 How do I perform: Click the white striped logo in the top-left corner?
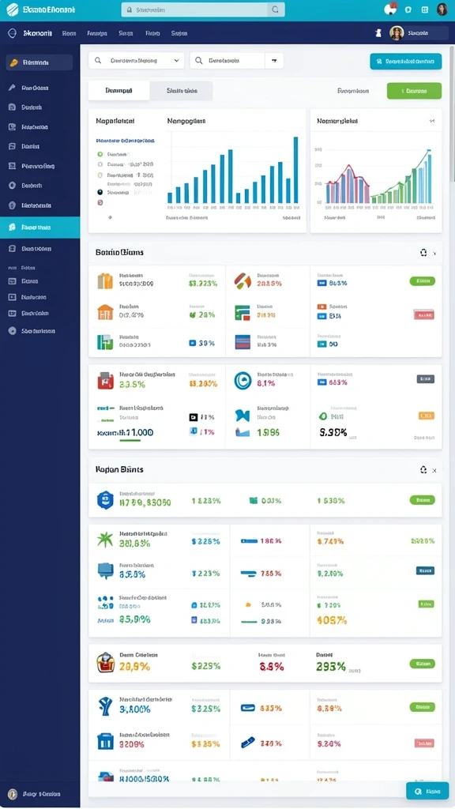click(12, 9)
